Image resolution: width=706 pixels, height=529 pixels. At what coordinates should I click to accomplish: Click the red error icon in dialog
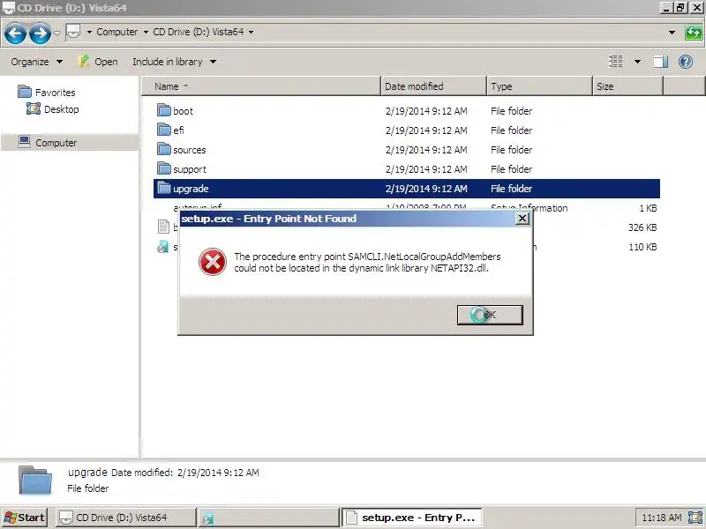click(213, 262)
